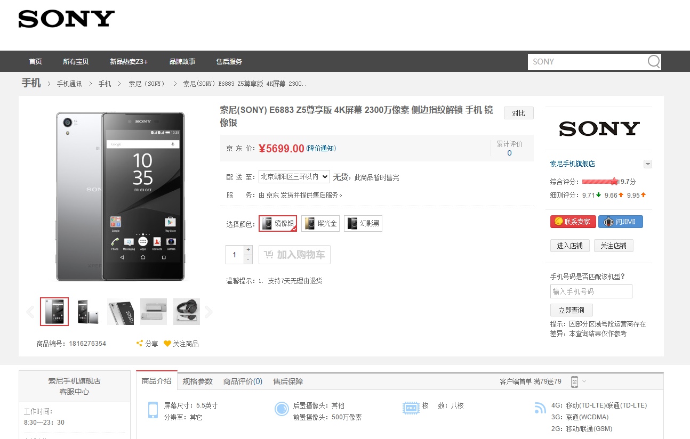The width and height of the screenshot is (690, 439).
Task: Show next thumbnails with right arrow
Action: pyautogui.click(x=208, y=312)
